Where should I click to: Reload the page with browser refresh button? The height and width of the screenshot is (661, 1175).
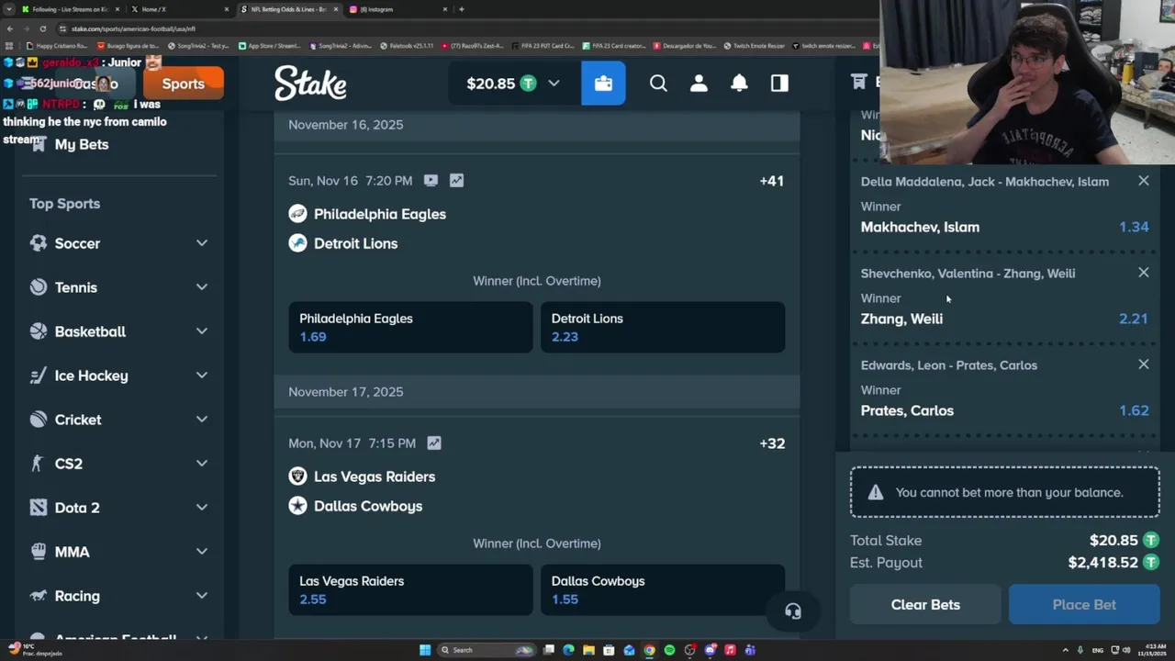pyautogui.click(x=42, y=28)
